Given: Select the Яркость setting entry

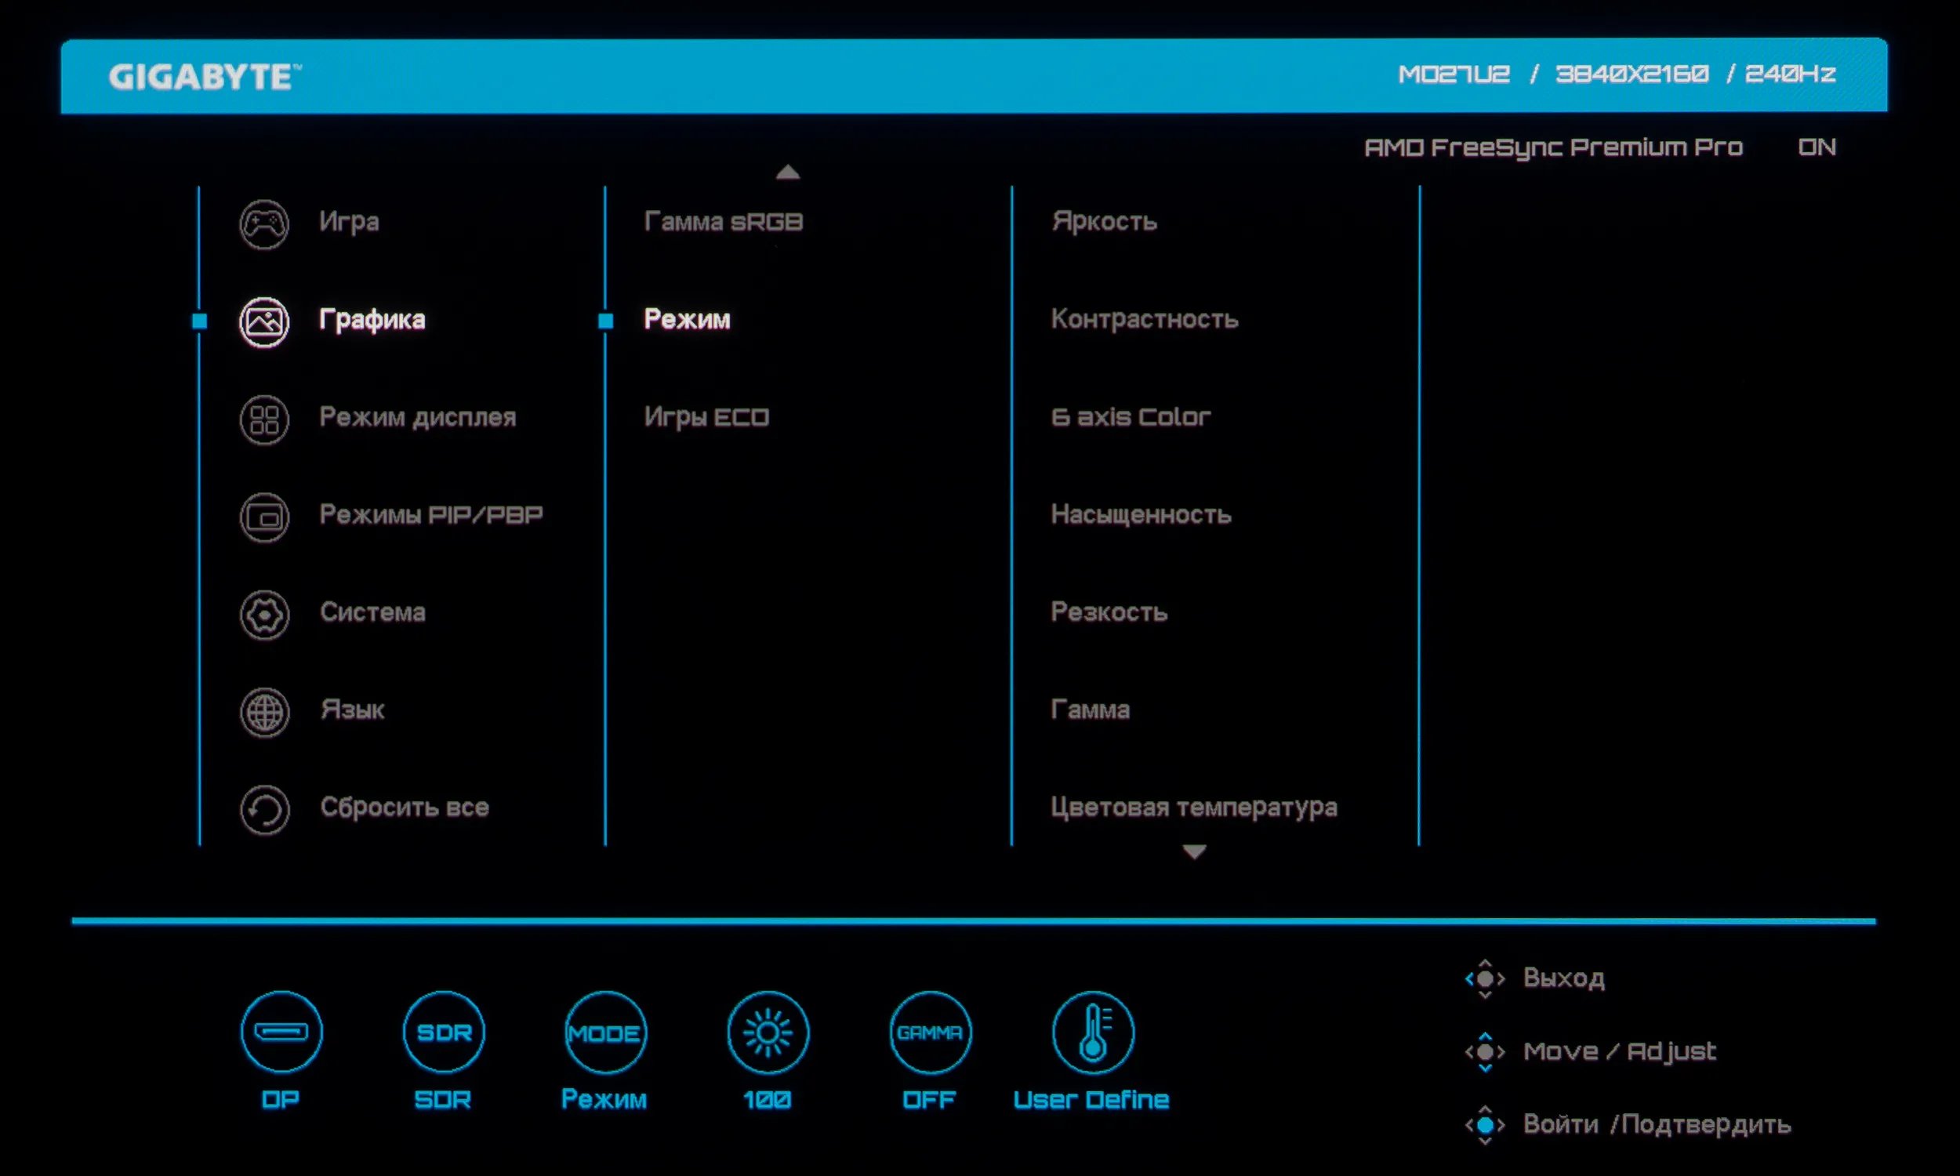Looking at the screenshot, I should click(1104, 222).
